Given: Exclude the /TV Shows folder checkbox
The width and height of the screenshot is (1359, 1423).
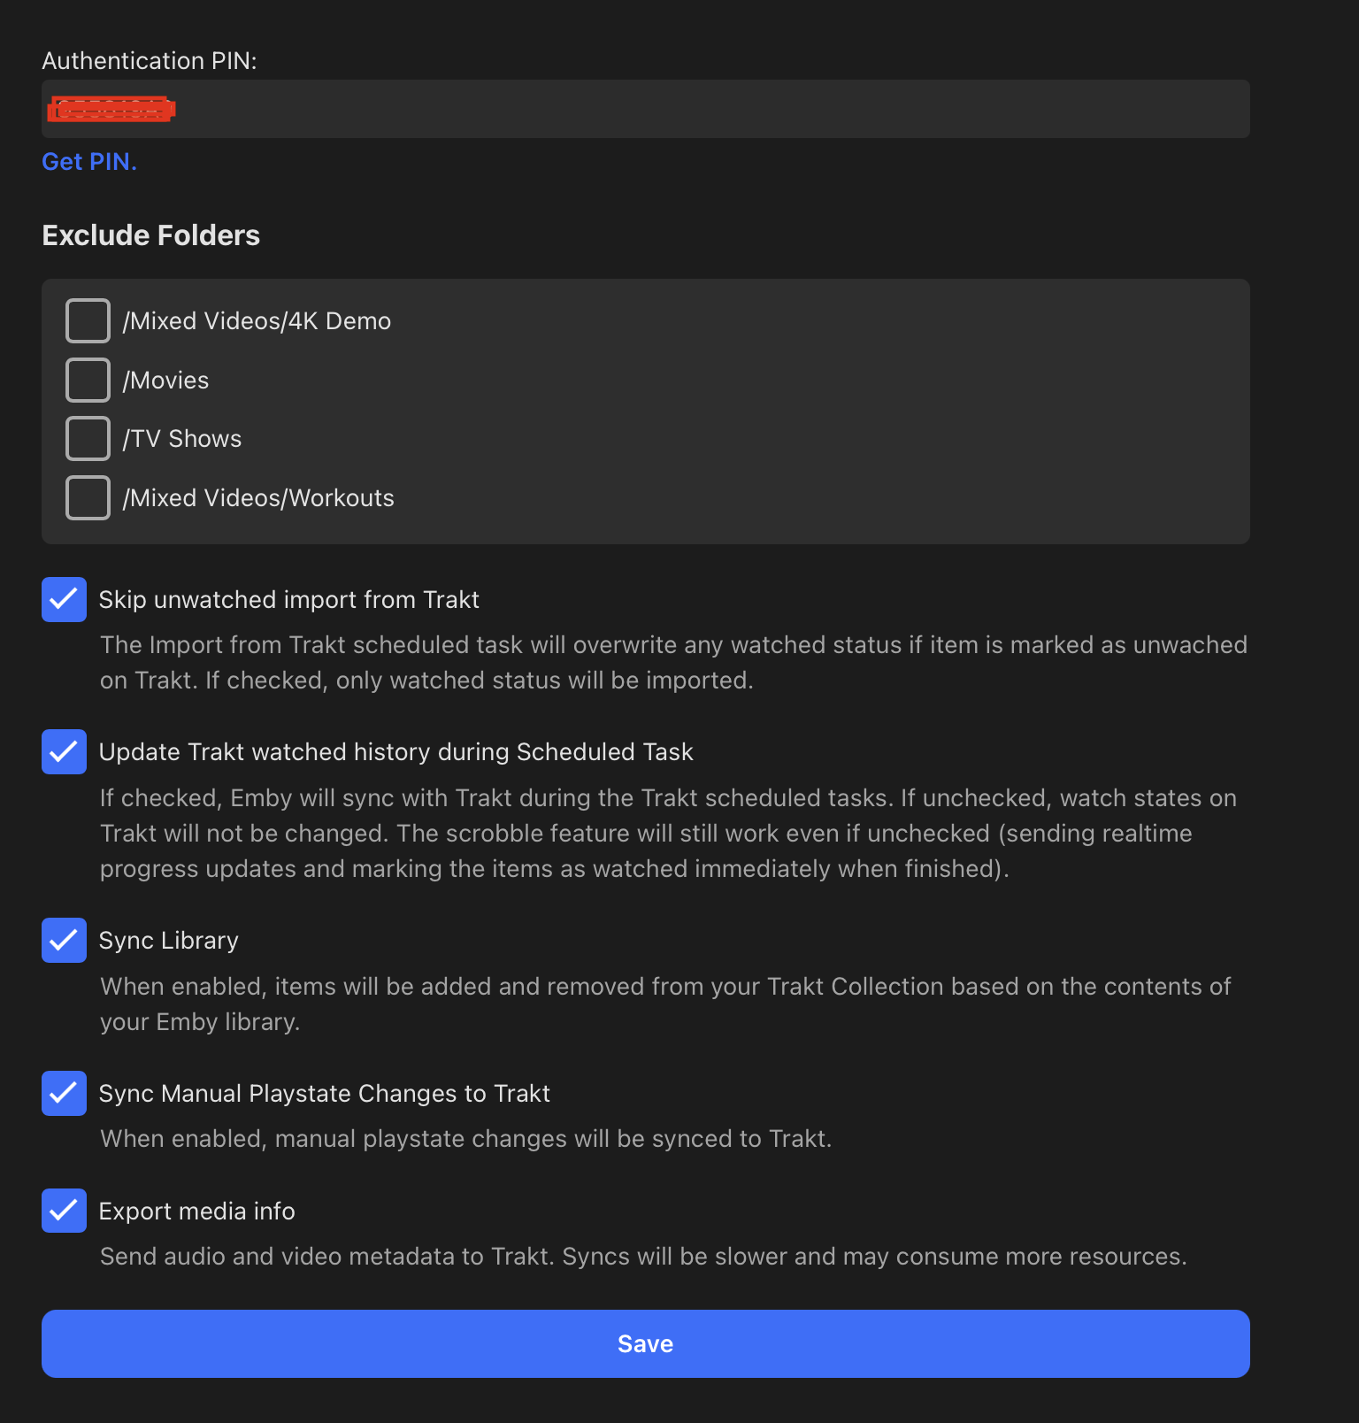Looking at the screenshot, I should pyautogui.click(x=88, y=439).
